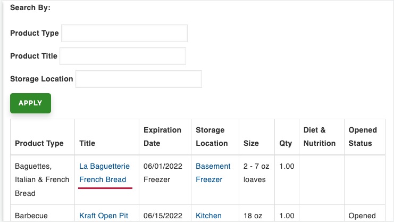
Task: Open the Basement Freezer location link
Action: [x=213, y=173]
